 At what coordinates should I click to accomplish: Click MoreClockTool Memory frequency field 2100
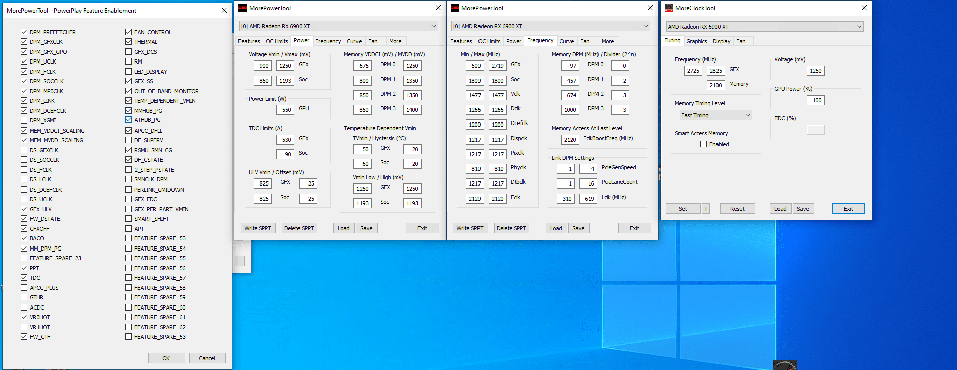pos(716,85)
